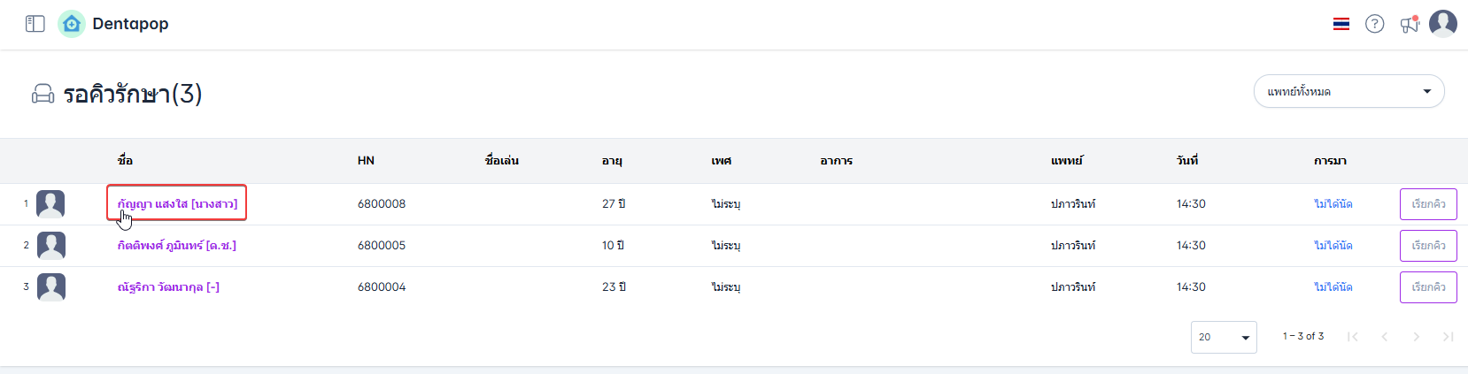Click the avatar of patient row 1
1468x374 pixels.
coord(50,204)
